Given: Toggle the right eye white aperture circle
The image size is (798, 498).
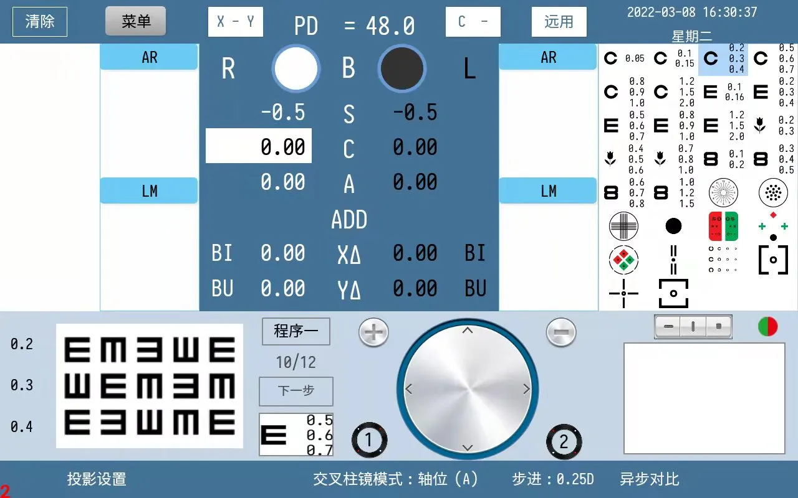Looking at the screenshot, I should pos(296,68).
